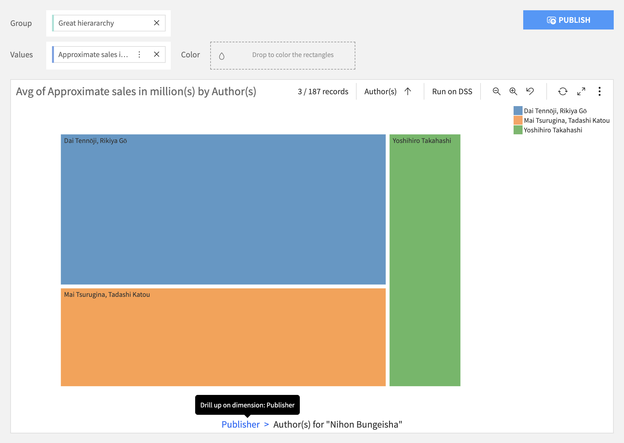
Task: Remove Approximate sales from Values
Action: pyautogui.click(x=157, y=54)
